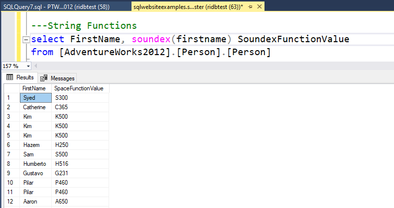Close the sqlwebsiteexamples tab
Screen dimensions: 394x208
260,7
